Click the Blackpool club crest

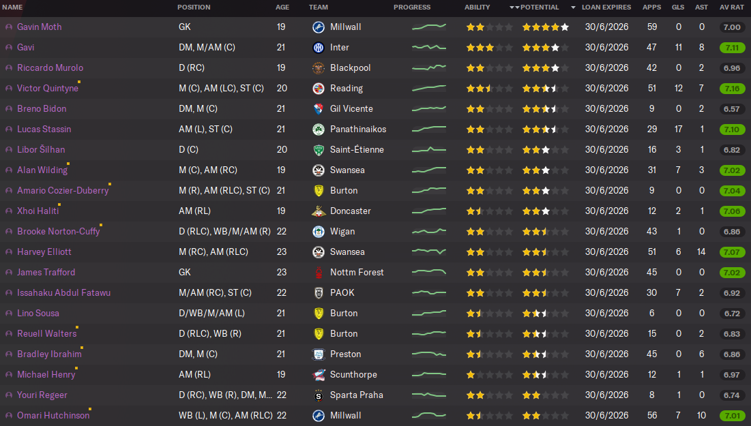point(318,68)
